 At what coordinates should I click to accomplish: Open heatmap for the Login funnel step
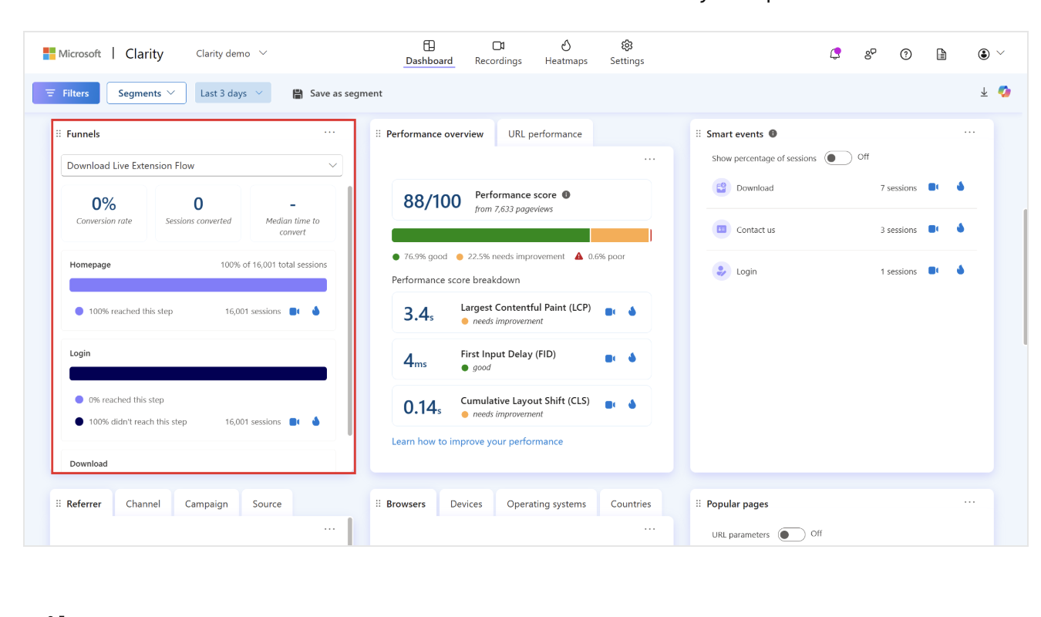click(315, 421)
